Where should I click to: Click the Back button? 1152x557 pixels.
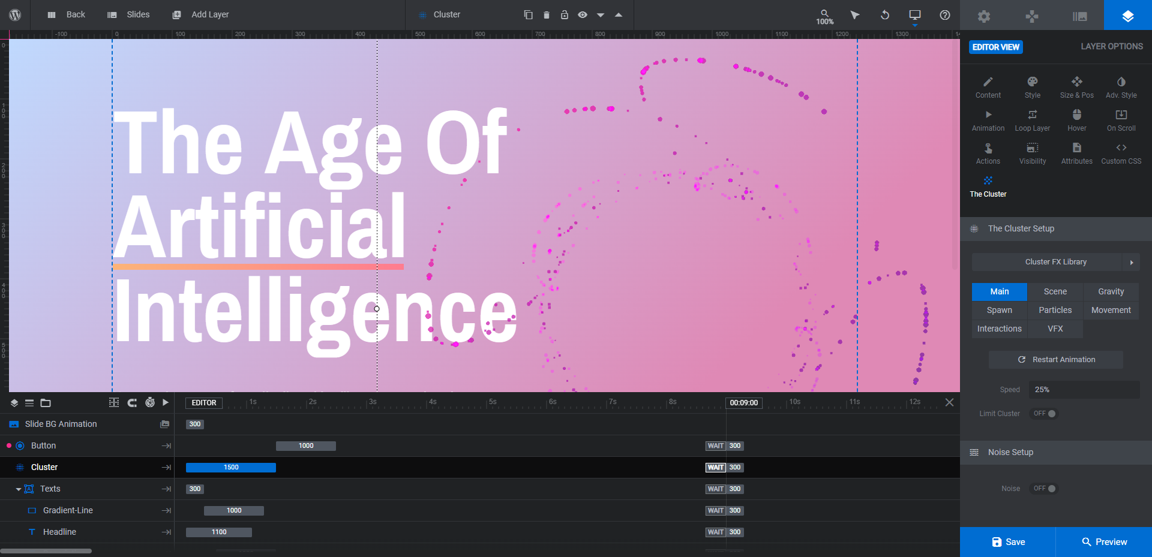coord(66,14)
